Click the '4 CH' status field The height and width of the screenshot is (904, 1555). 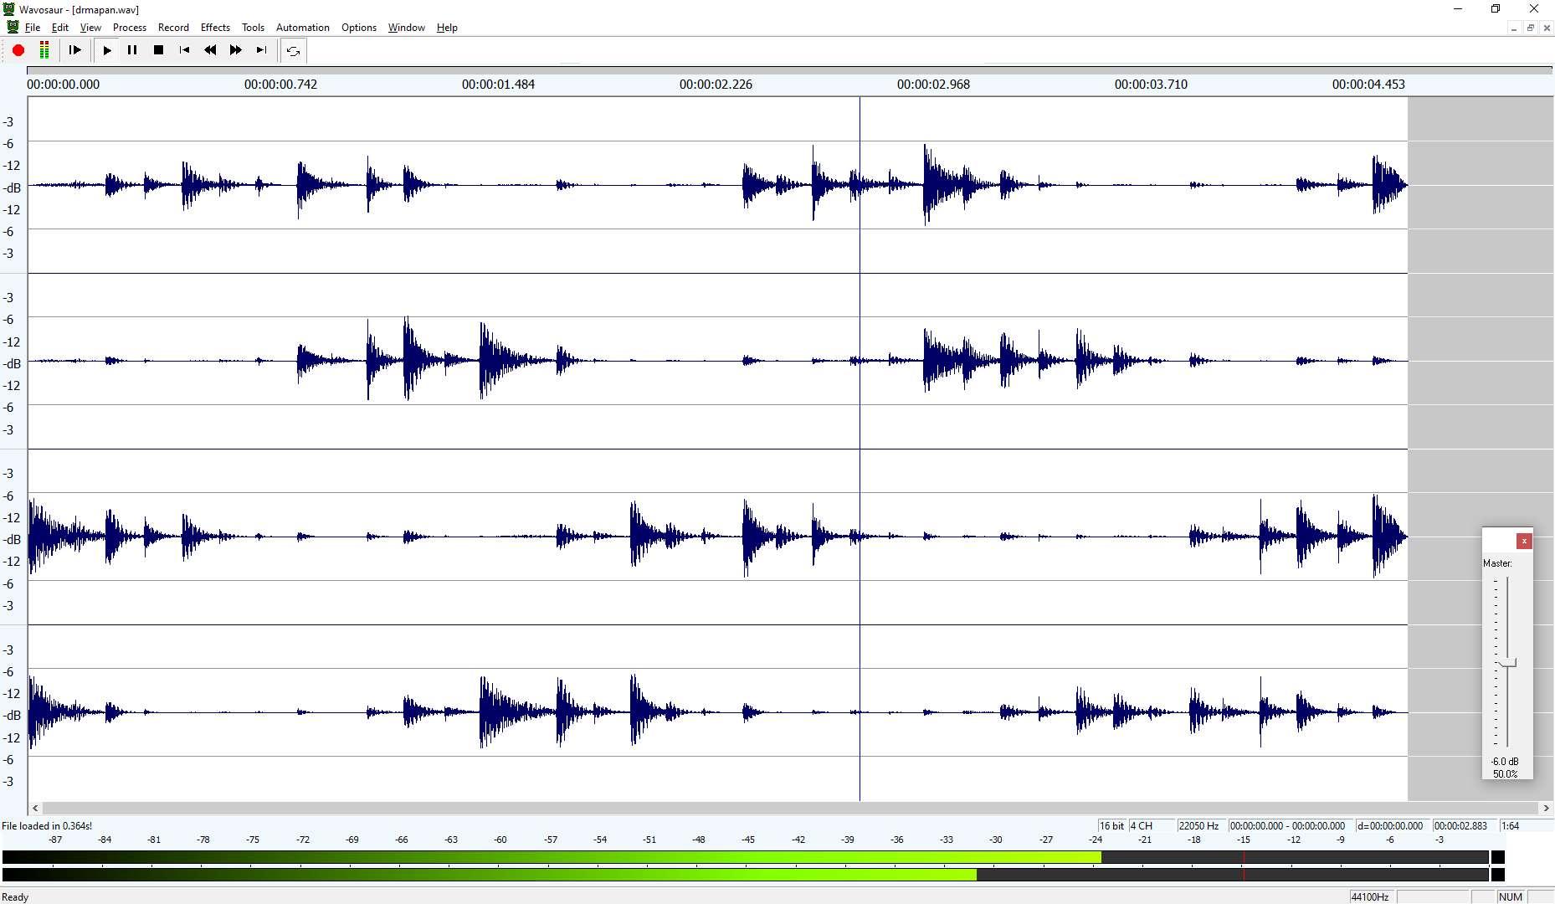1152,826
